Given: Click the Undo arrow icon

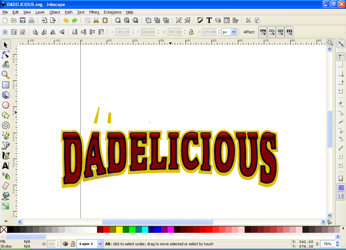Looking at the screenshot, I should tap(66, 20).
